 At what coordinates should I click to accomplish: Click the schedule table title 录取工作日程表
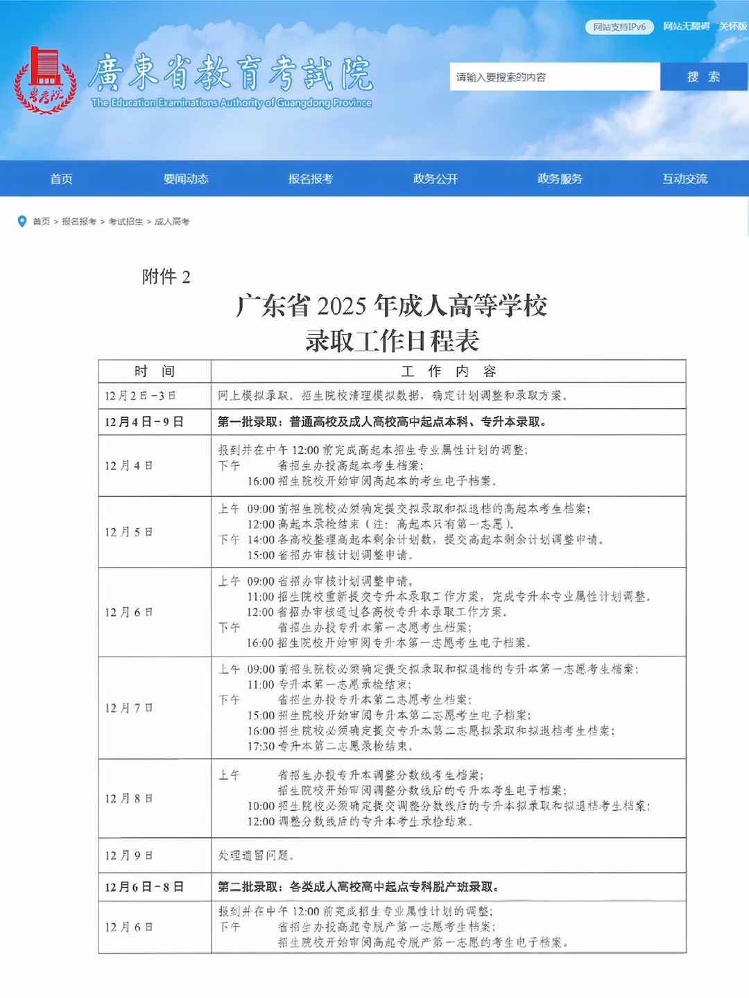395,339
